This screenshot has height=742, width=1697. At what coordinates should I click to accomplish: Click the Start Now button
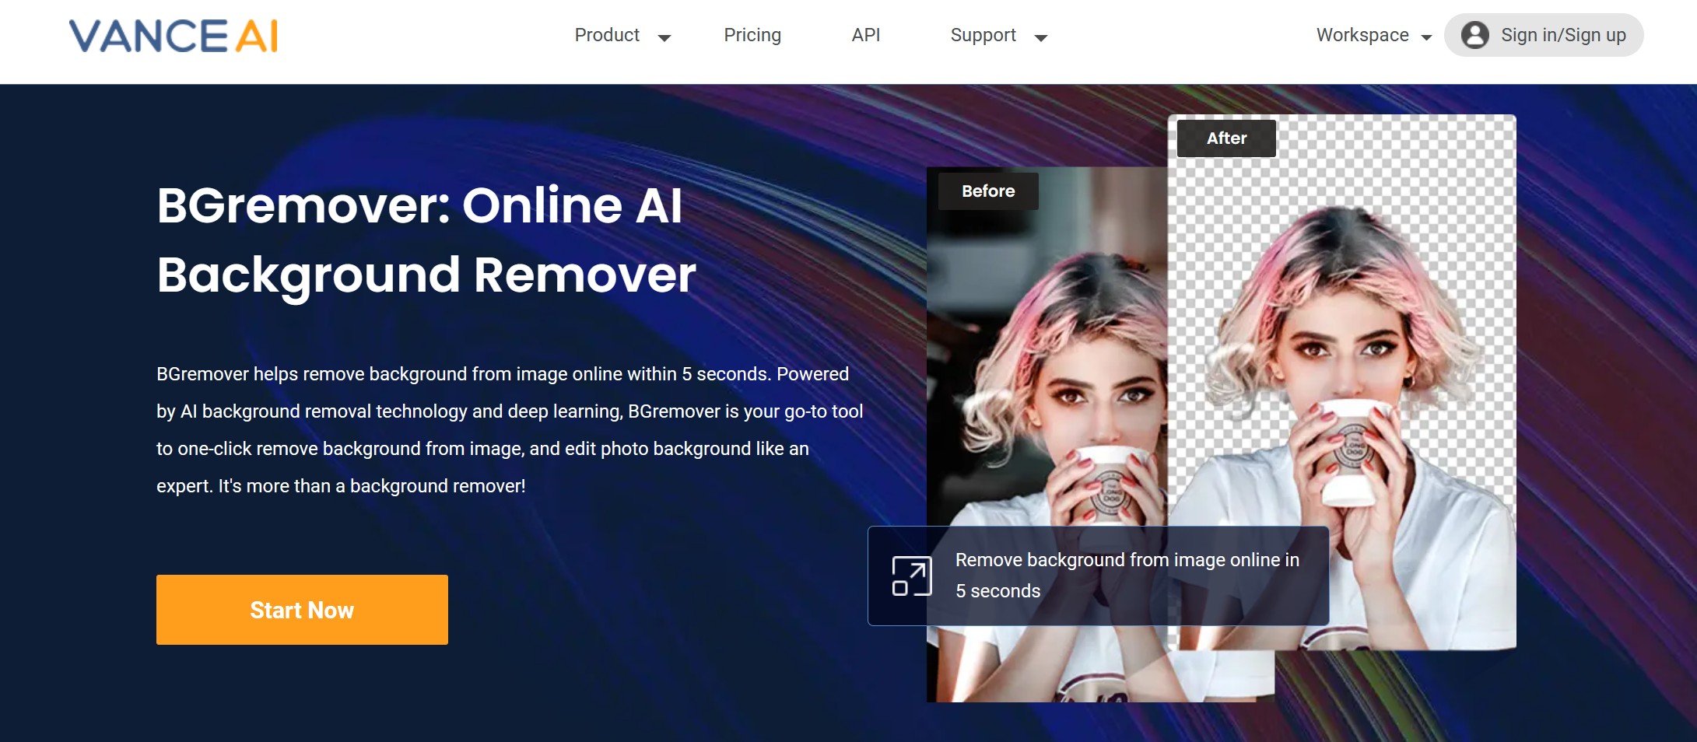[302, 610]
